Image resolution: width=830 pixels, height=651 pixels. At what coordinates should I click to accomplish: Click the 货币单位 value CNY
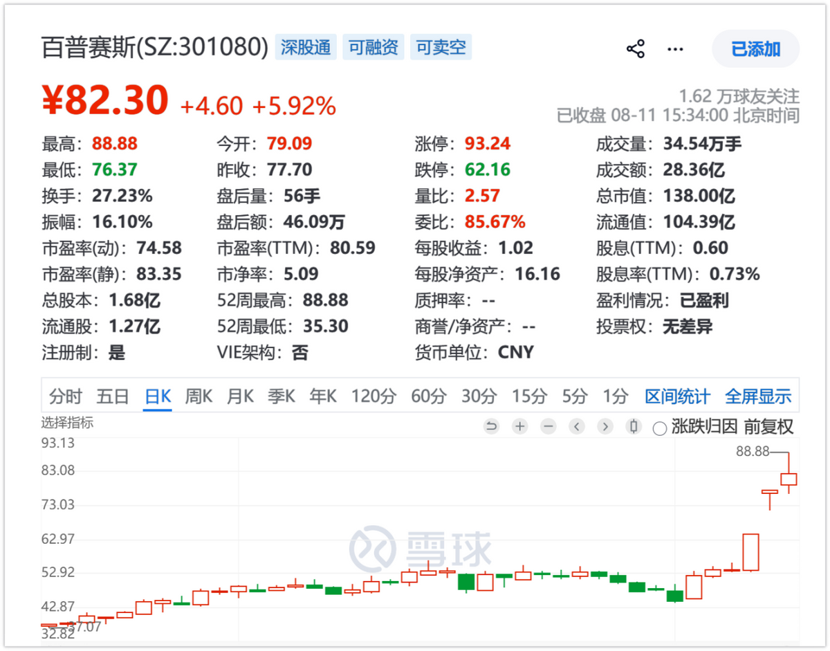(516, 352)
